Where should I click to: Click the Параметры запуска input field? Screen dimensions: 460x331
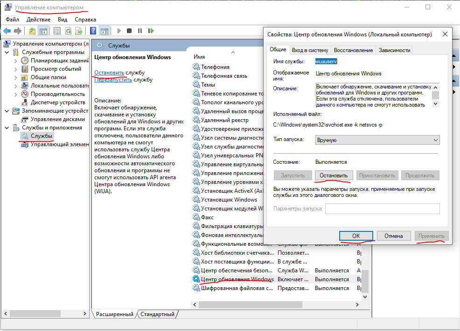382,209
